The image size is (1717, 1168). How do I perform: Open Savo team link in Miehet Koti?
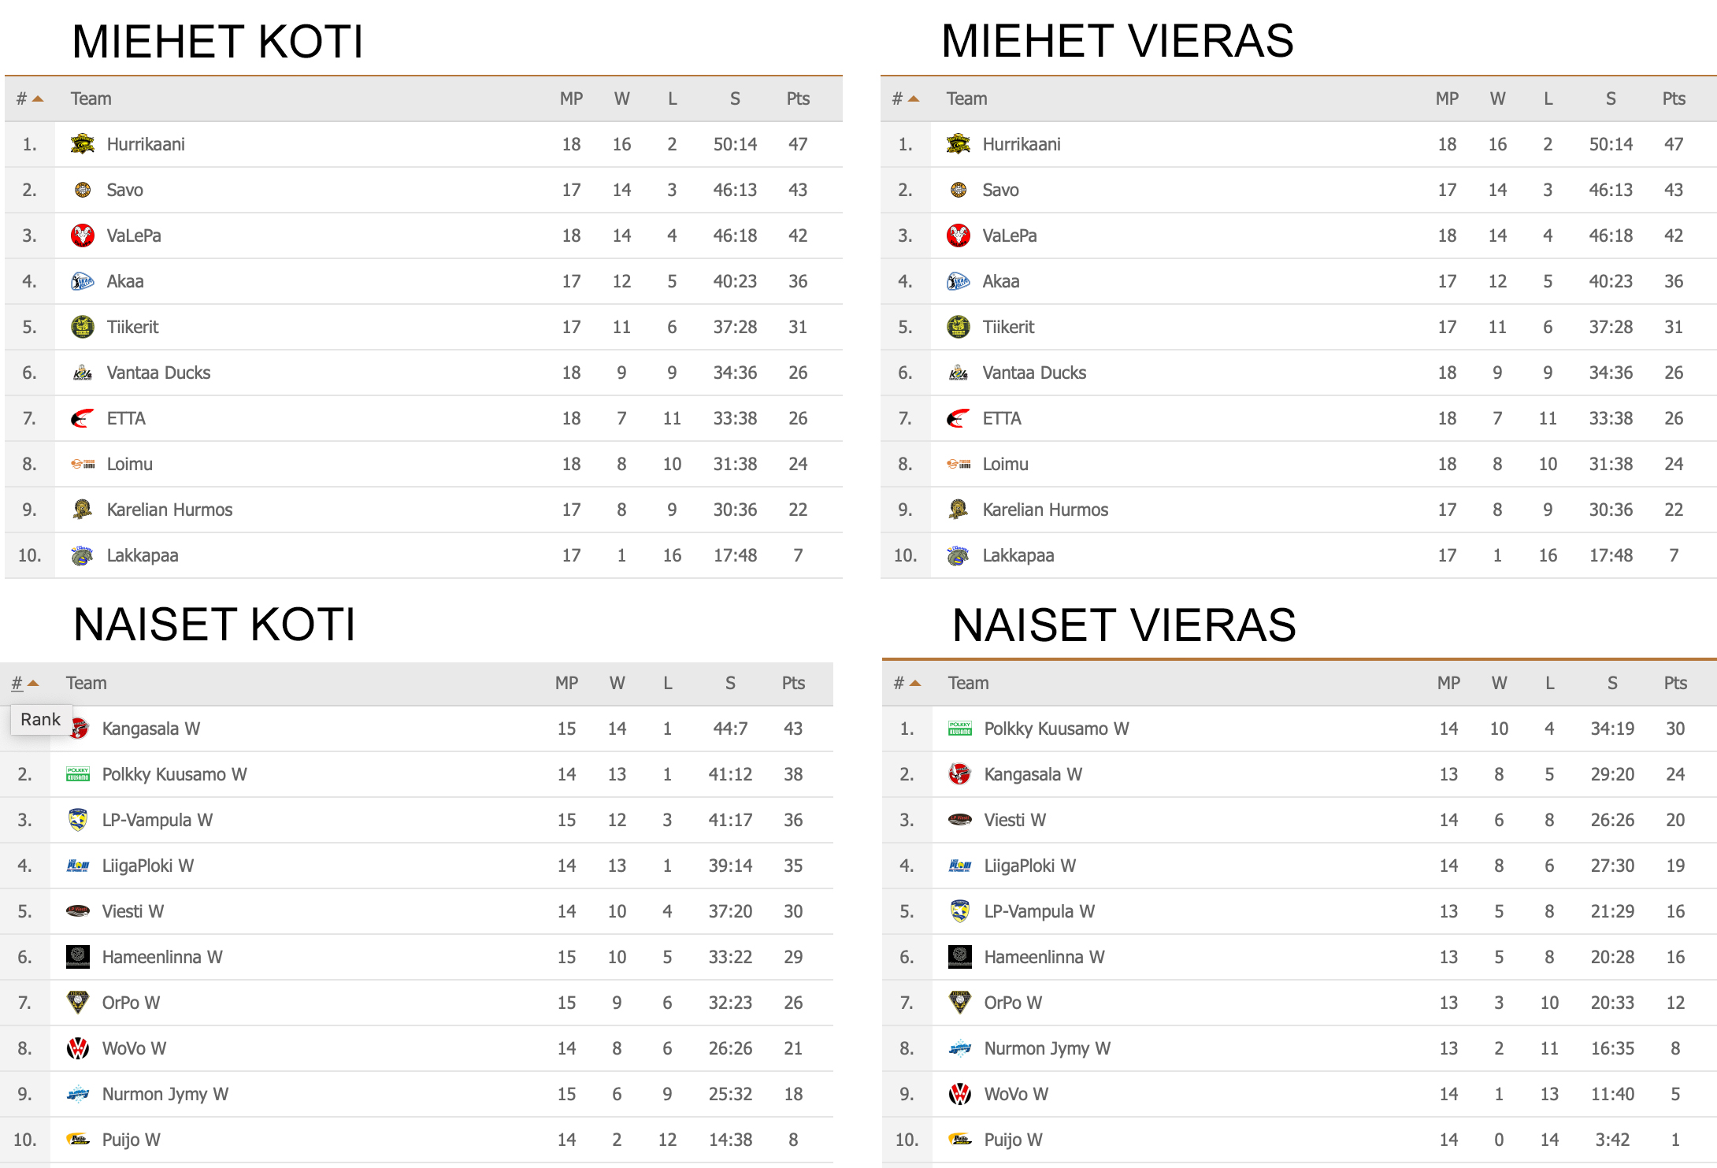(125, 190)
